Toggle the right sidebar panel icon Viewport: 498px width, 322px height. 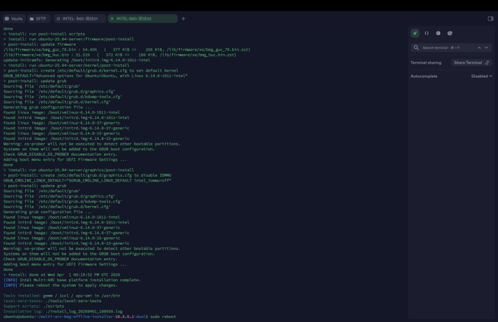click(490, 19)
